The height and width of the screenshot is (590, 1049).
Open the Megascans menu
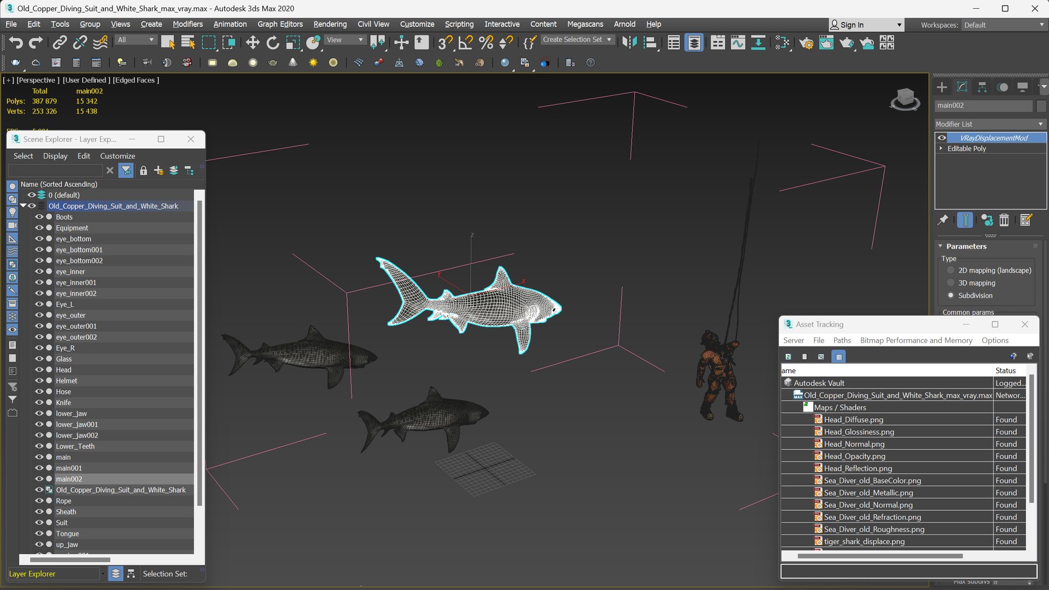(x=585, y=24)
